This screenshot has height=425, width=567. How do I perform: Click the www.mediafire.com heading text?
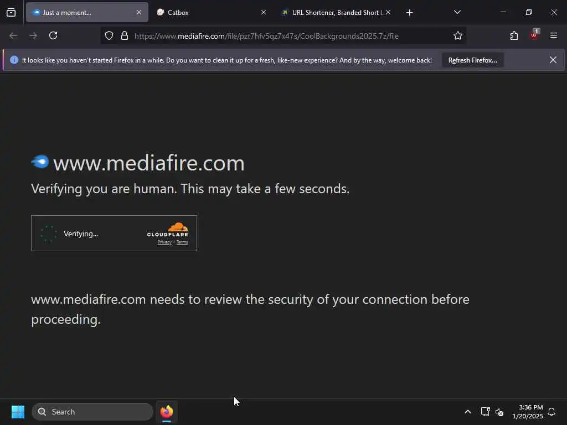coord(148,163)
